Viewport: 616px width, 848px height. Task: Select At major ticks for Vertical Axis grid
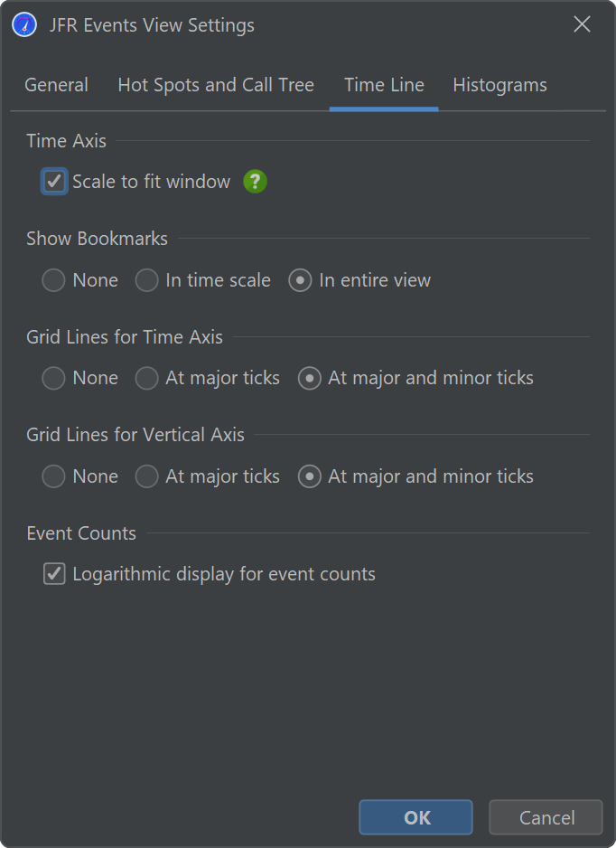(x=147, y=476)
